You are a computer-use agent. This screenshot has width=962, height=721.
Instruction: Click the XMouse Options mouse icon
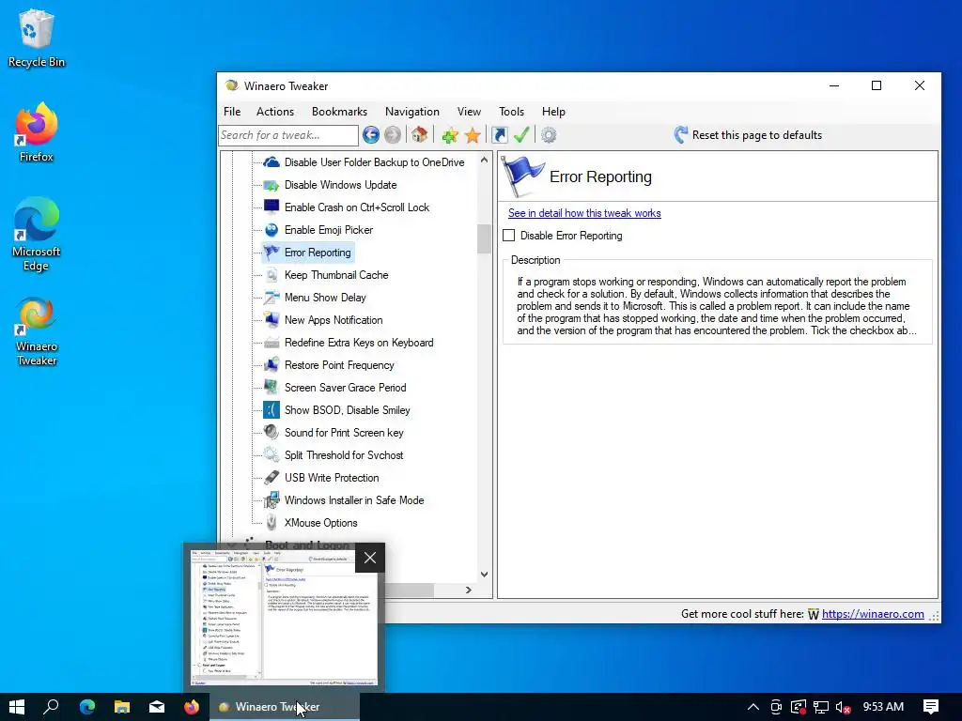pyautogui.click(x=272, y=523)
